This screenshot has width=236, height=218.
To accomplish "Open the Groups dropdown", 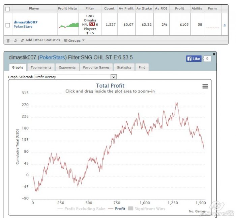I will [x=75, y=40].
